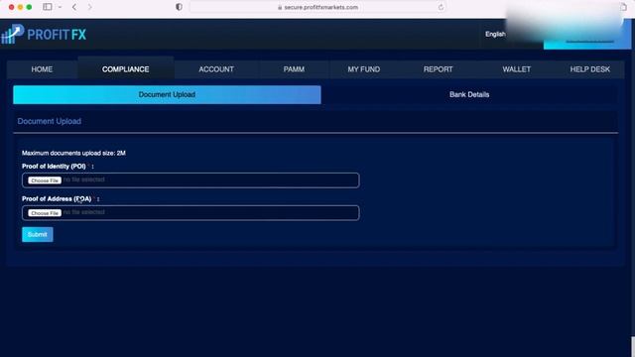The image size is (635, 357).
Task: Click the Proof of Address (POA) label
Action: [x=57, y=198]
